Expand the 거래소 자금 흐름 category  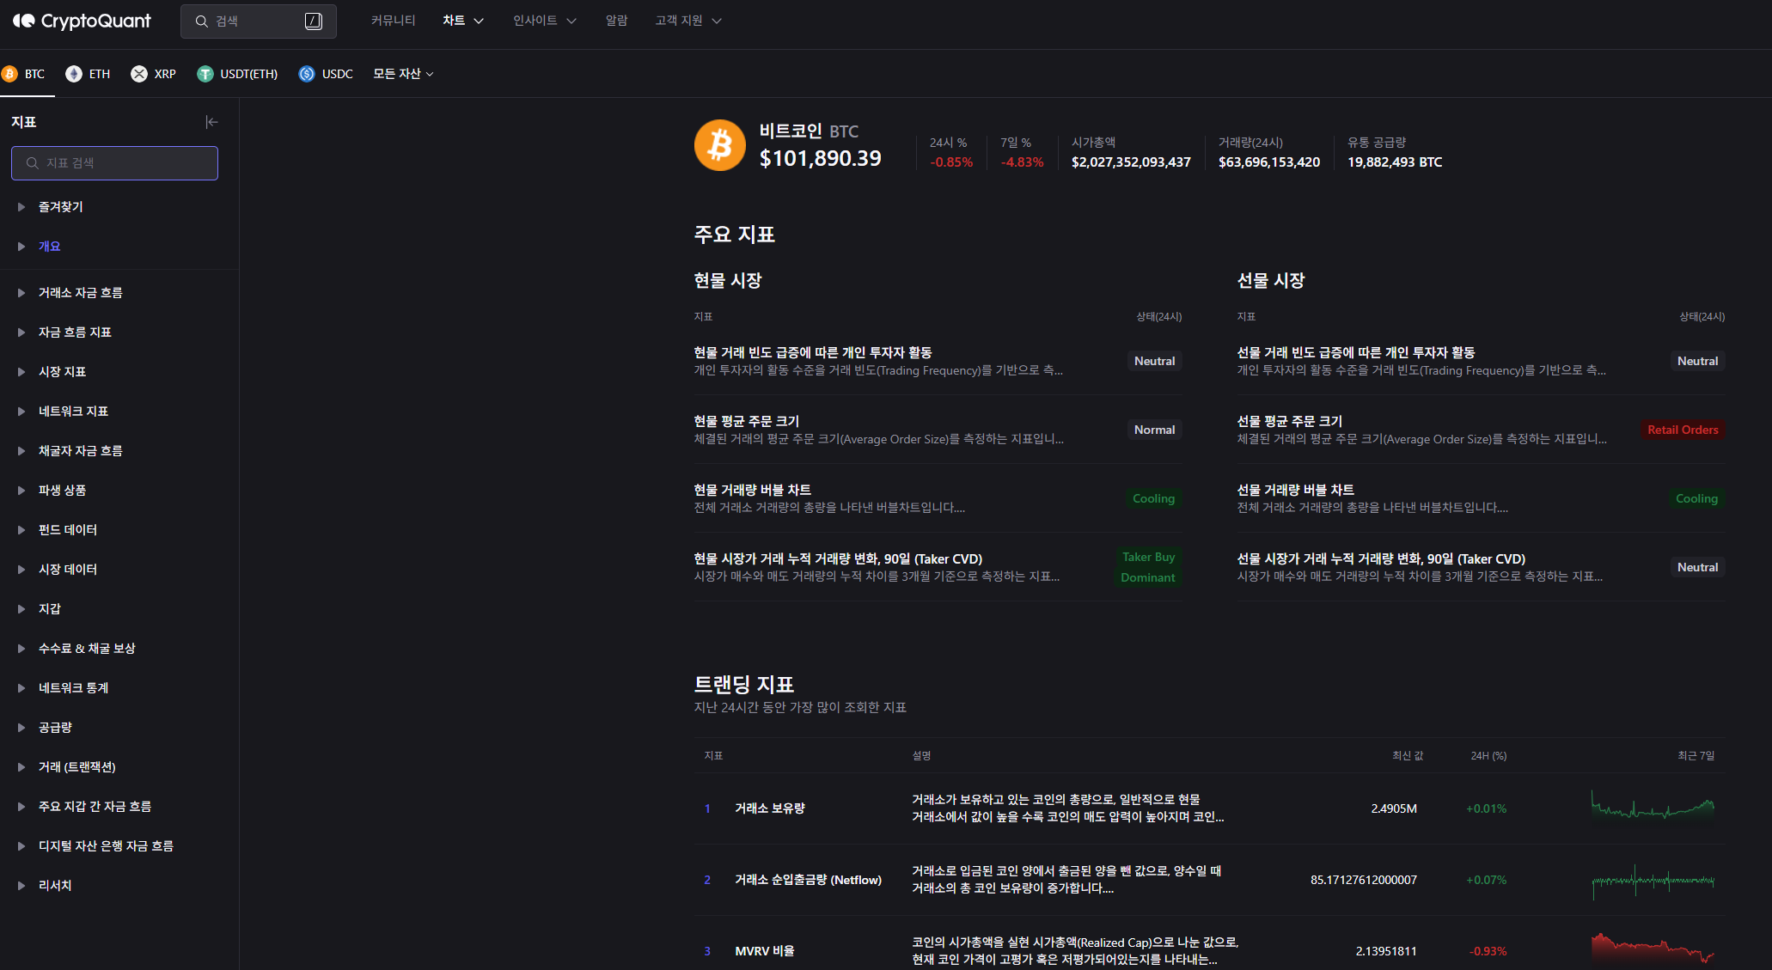tap(80, 292)
